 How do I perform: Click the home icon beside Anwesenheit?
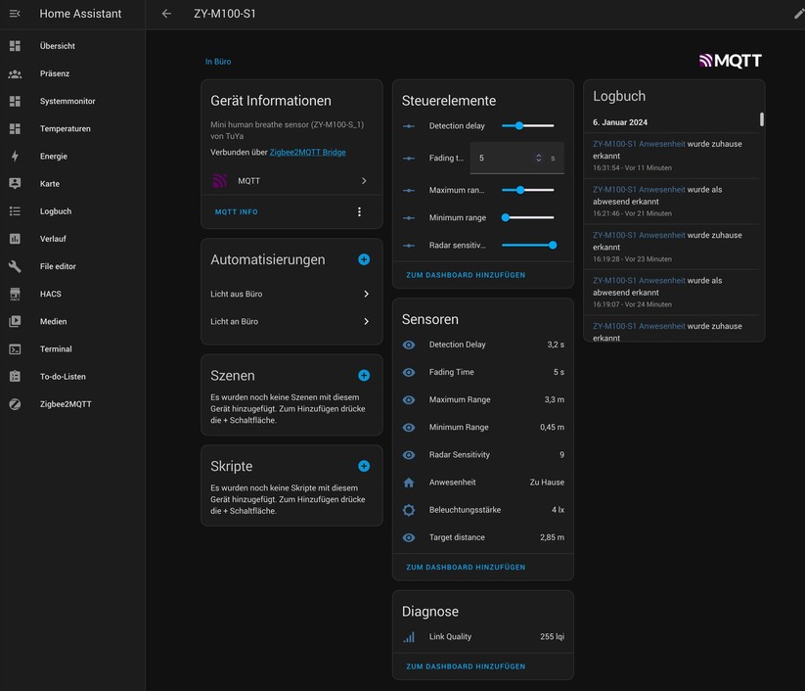(410, 482)
